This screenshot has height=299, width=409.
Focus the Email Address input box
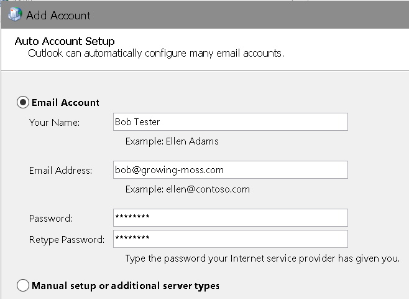point(231,170)
